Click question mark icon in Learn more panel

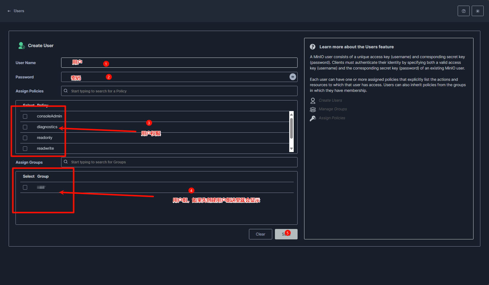[x=312, y=47]
